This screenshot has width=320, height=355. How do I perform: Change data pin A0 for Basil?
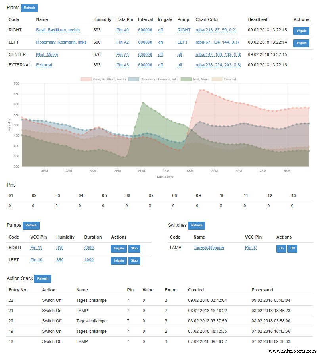coord(122,30)
